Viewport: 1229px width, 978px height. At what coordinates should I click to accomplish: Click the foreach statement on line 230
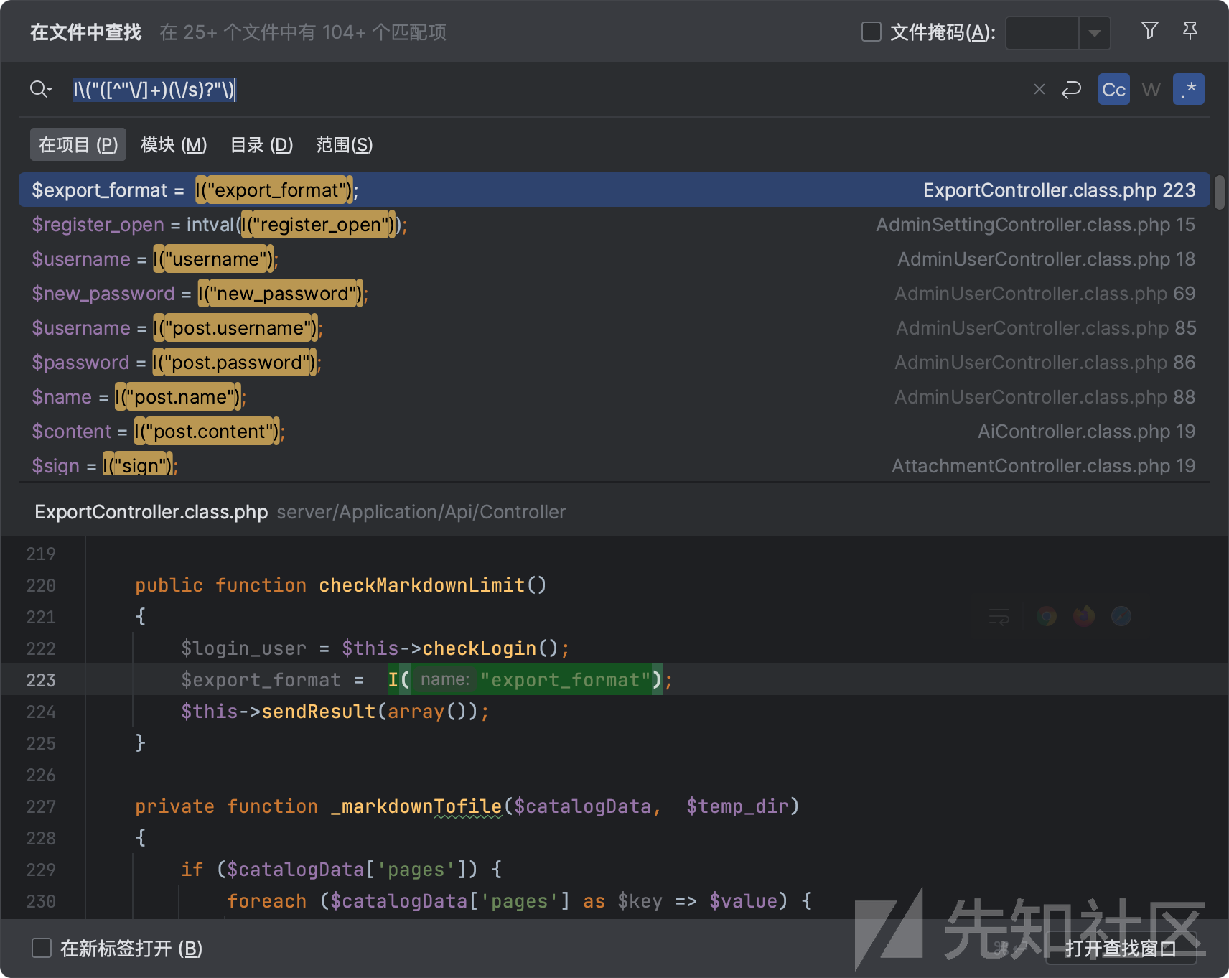tap(266, 900)
